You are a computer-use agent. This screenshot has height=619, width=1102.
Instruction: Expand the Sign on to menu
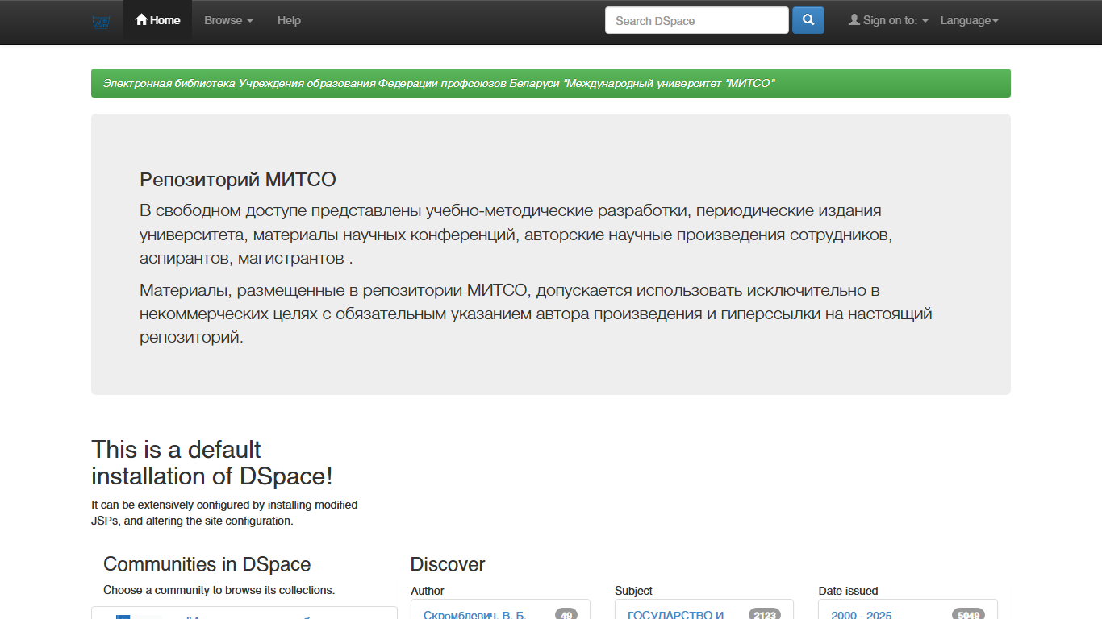click(x=888, y=20)
